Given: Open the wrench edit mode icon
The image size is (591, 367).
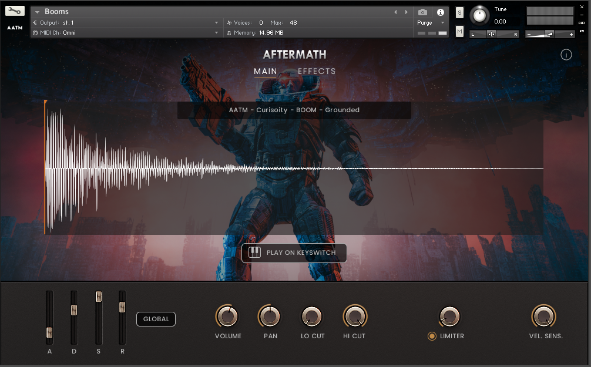Looking at the screenshot, I should 15,11.
